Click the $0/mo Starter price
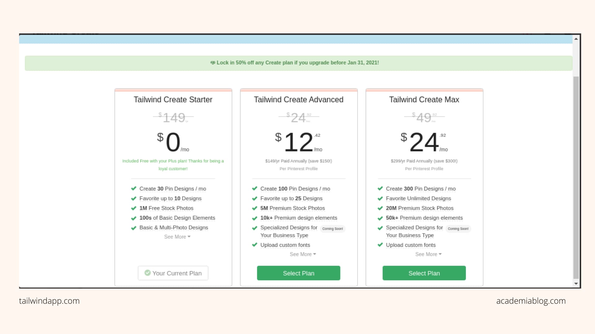Viewport: 595px width, 334px height. click(173, 142)
